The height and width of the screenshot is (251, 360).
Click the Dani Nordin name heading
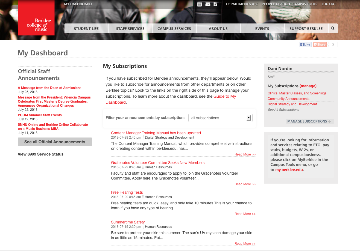[280, 68]
